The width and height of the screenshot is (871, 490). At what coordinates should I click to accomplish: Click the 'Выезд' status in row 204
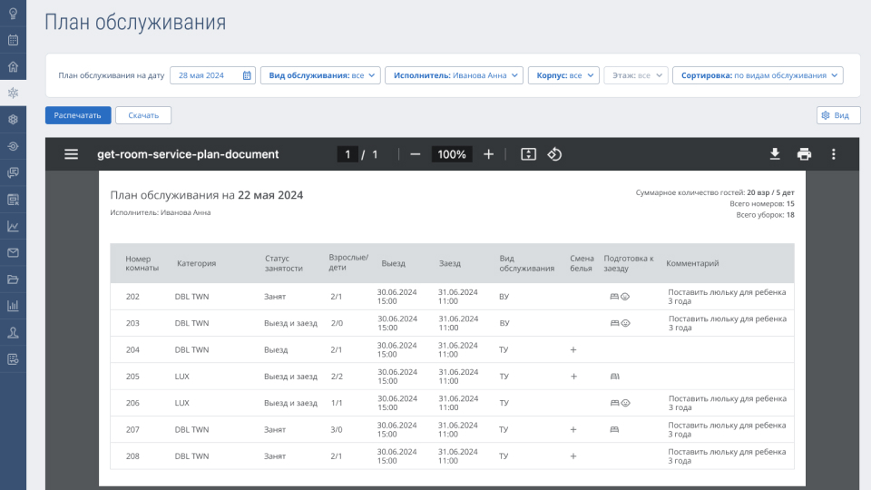point(276,350)
